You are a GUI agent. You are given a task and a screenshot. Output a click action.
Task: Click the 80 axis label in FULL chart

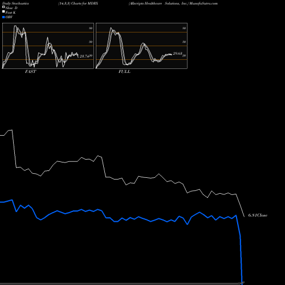point(184,28)
